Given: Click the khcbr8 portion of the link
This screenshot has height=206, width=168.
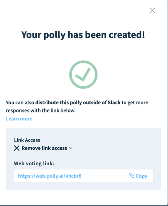Looking at the screenshot, I should click(x=73, y=176).
